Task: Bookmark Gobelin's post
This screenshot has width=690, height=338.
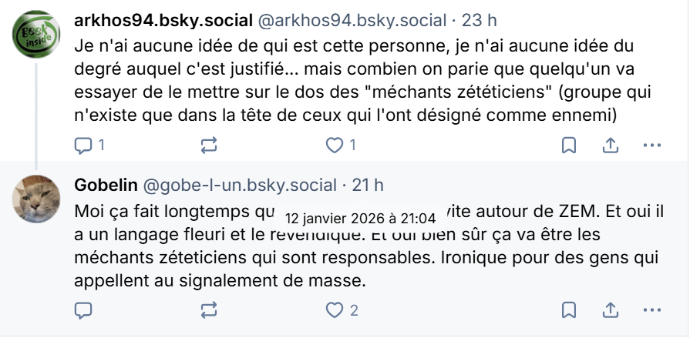Action: (x=568, y=310)
